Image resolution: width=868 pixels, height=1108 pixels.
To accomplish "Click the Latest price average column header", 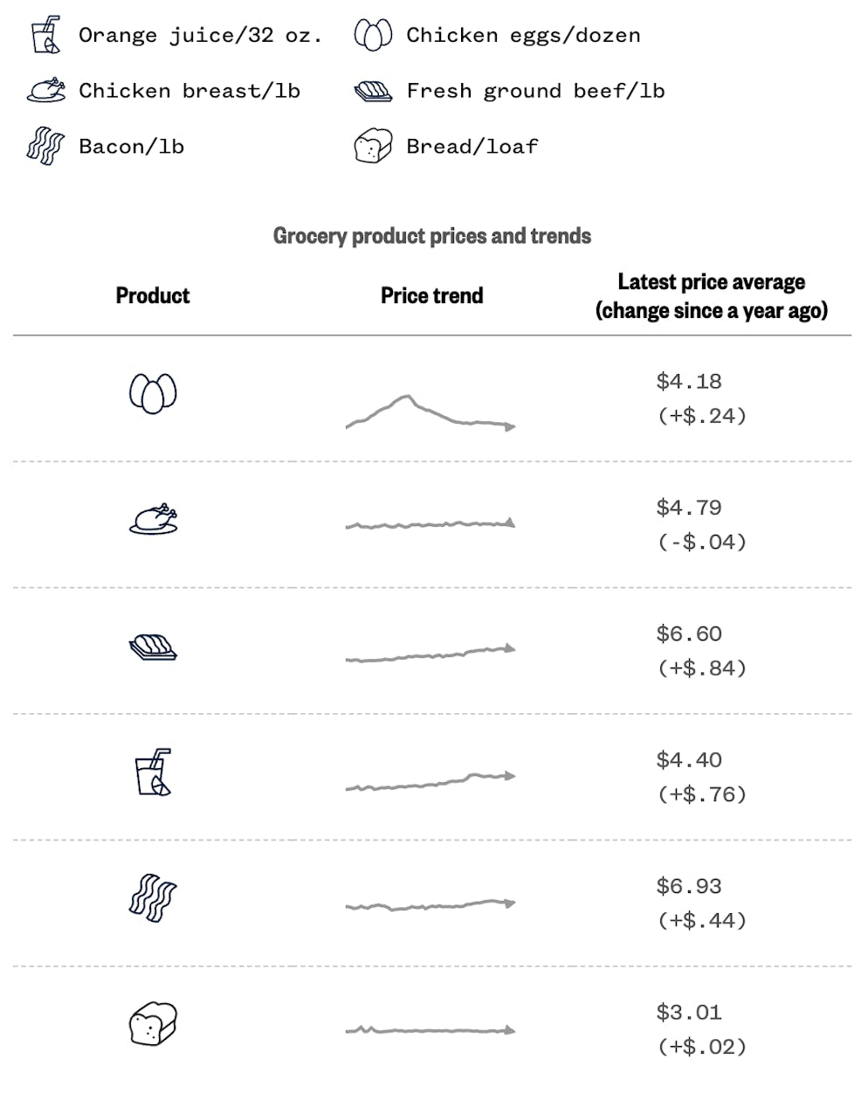I will (x=711, y=296).
